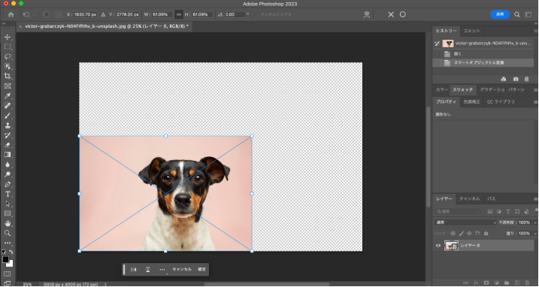Image resolution: width=539 pixels, height=287 pixels.
Task: Select the Eraser tool
Action: (8, 145)
